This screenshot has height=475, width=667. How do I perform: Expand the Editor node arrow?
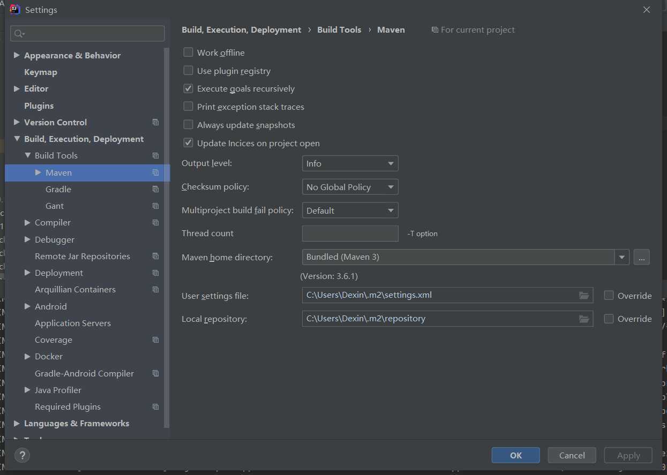click(17, 89)
